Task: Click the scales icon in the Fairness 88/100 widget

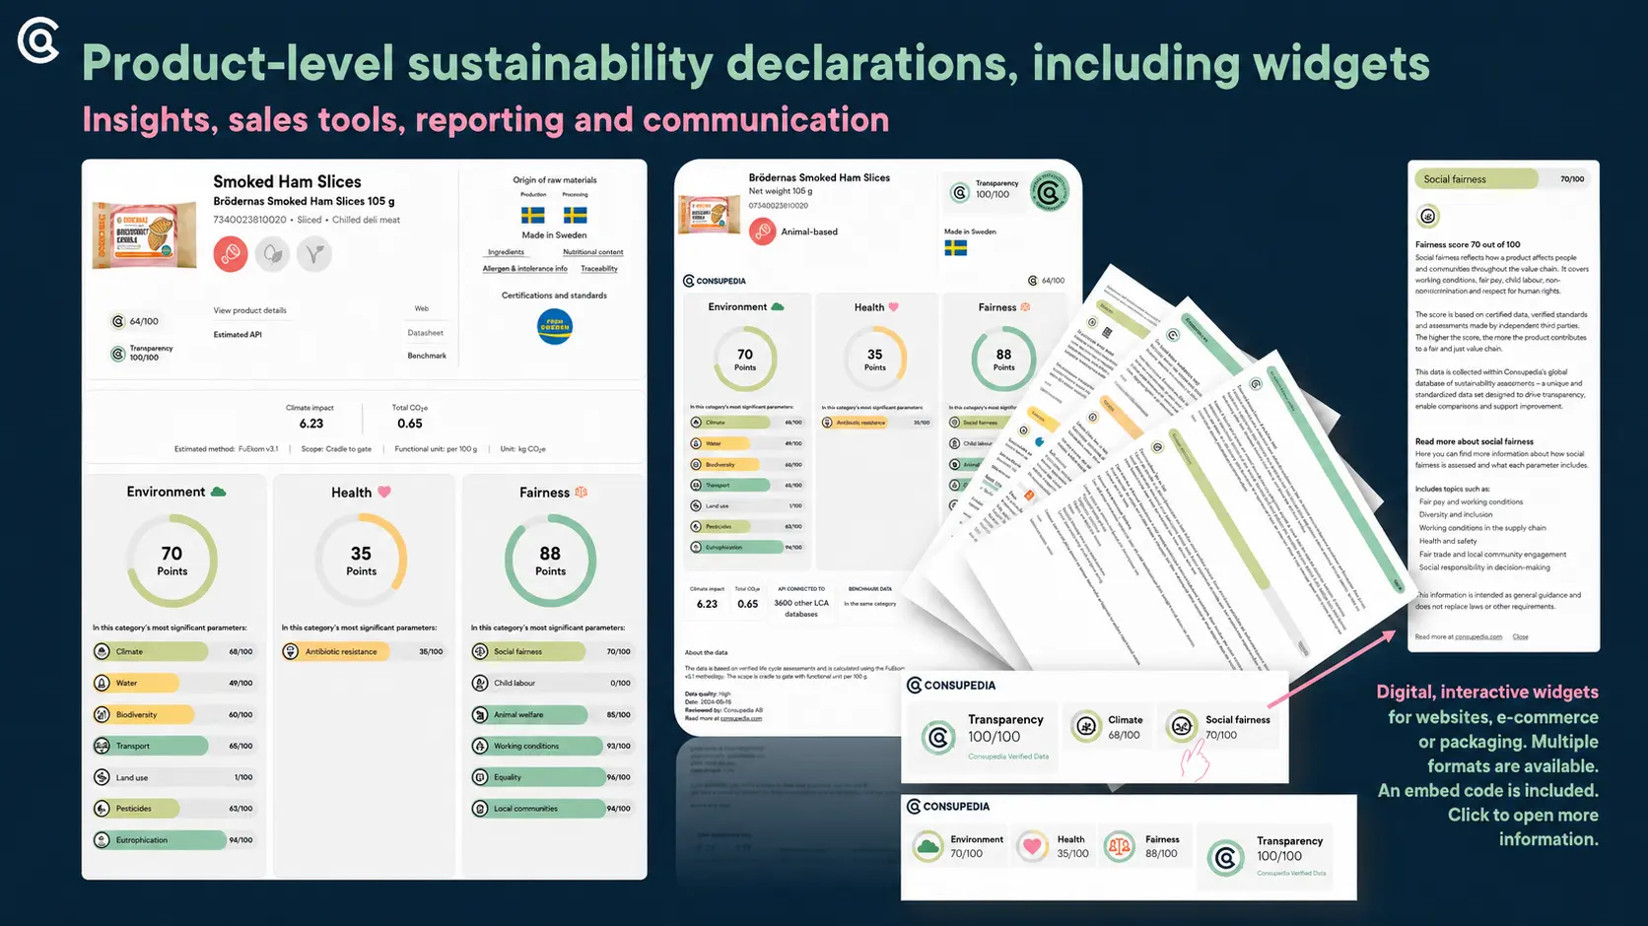Action: coord(1120,846)
